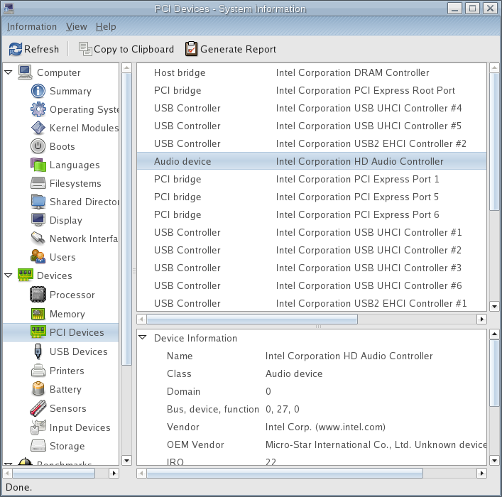Click the Network Interfaces cable icon
The width and height of the screenshot is (502, 497).
click(38, 239)
